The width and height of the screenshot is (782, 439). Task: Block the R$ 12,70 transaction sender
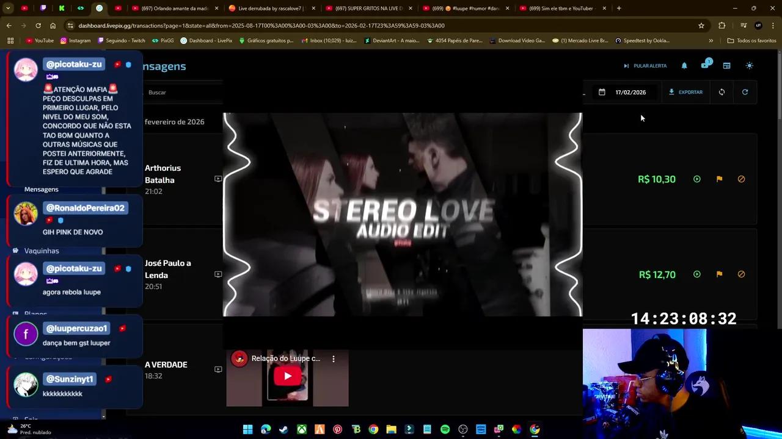point(741,274)
